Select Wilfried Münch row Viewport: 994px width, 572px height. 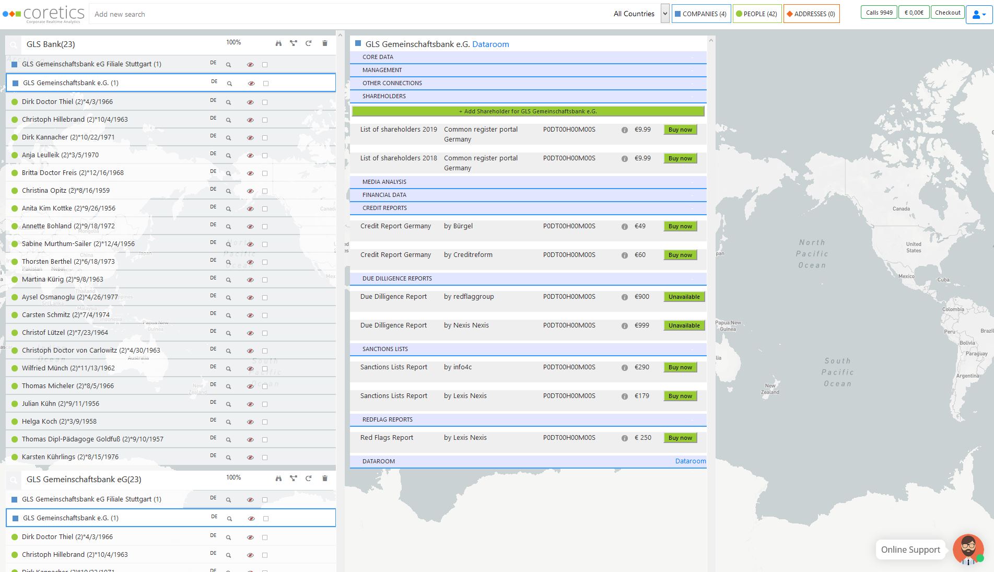pyautogui.click(x=170, y=368)
